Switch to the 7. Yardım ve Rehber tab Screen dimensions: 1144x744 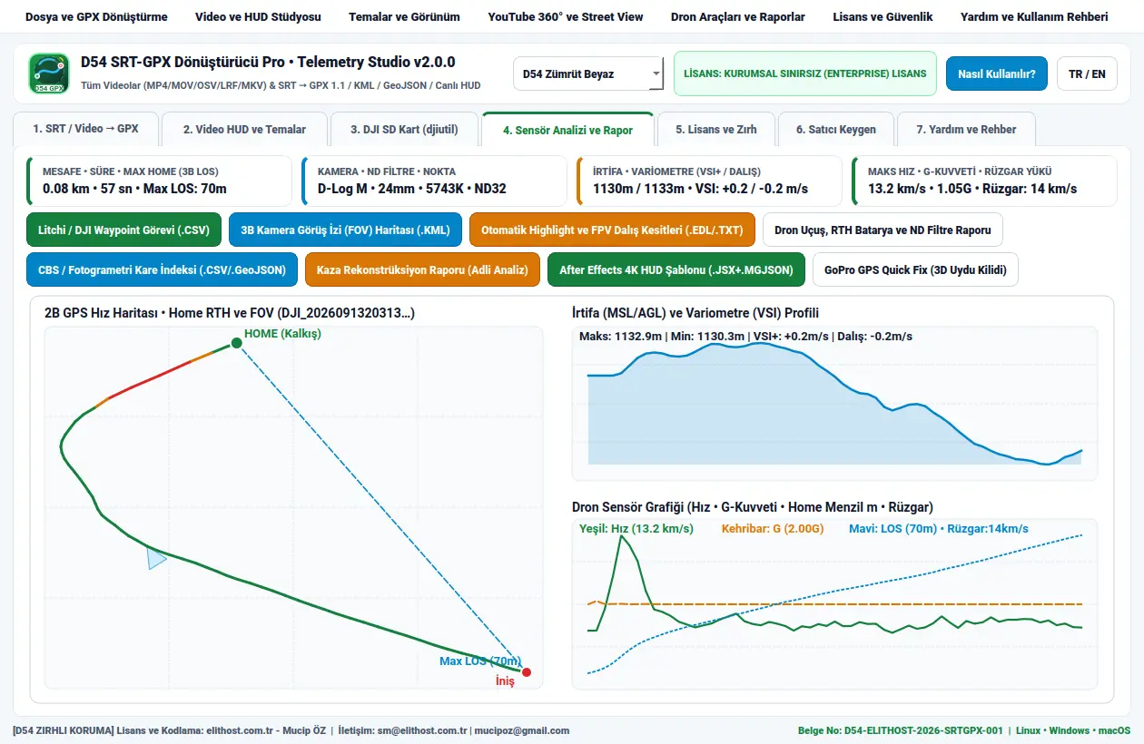[x=966, y=129]
